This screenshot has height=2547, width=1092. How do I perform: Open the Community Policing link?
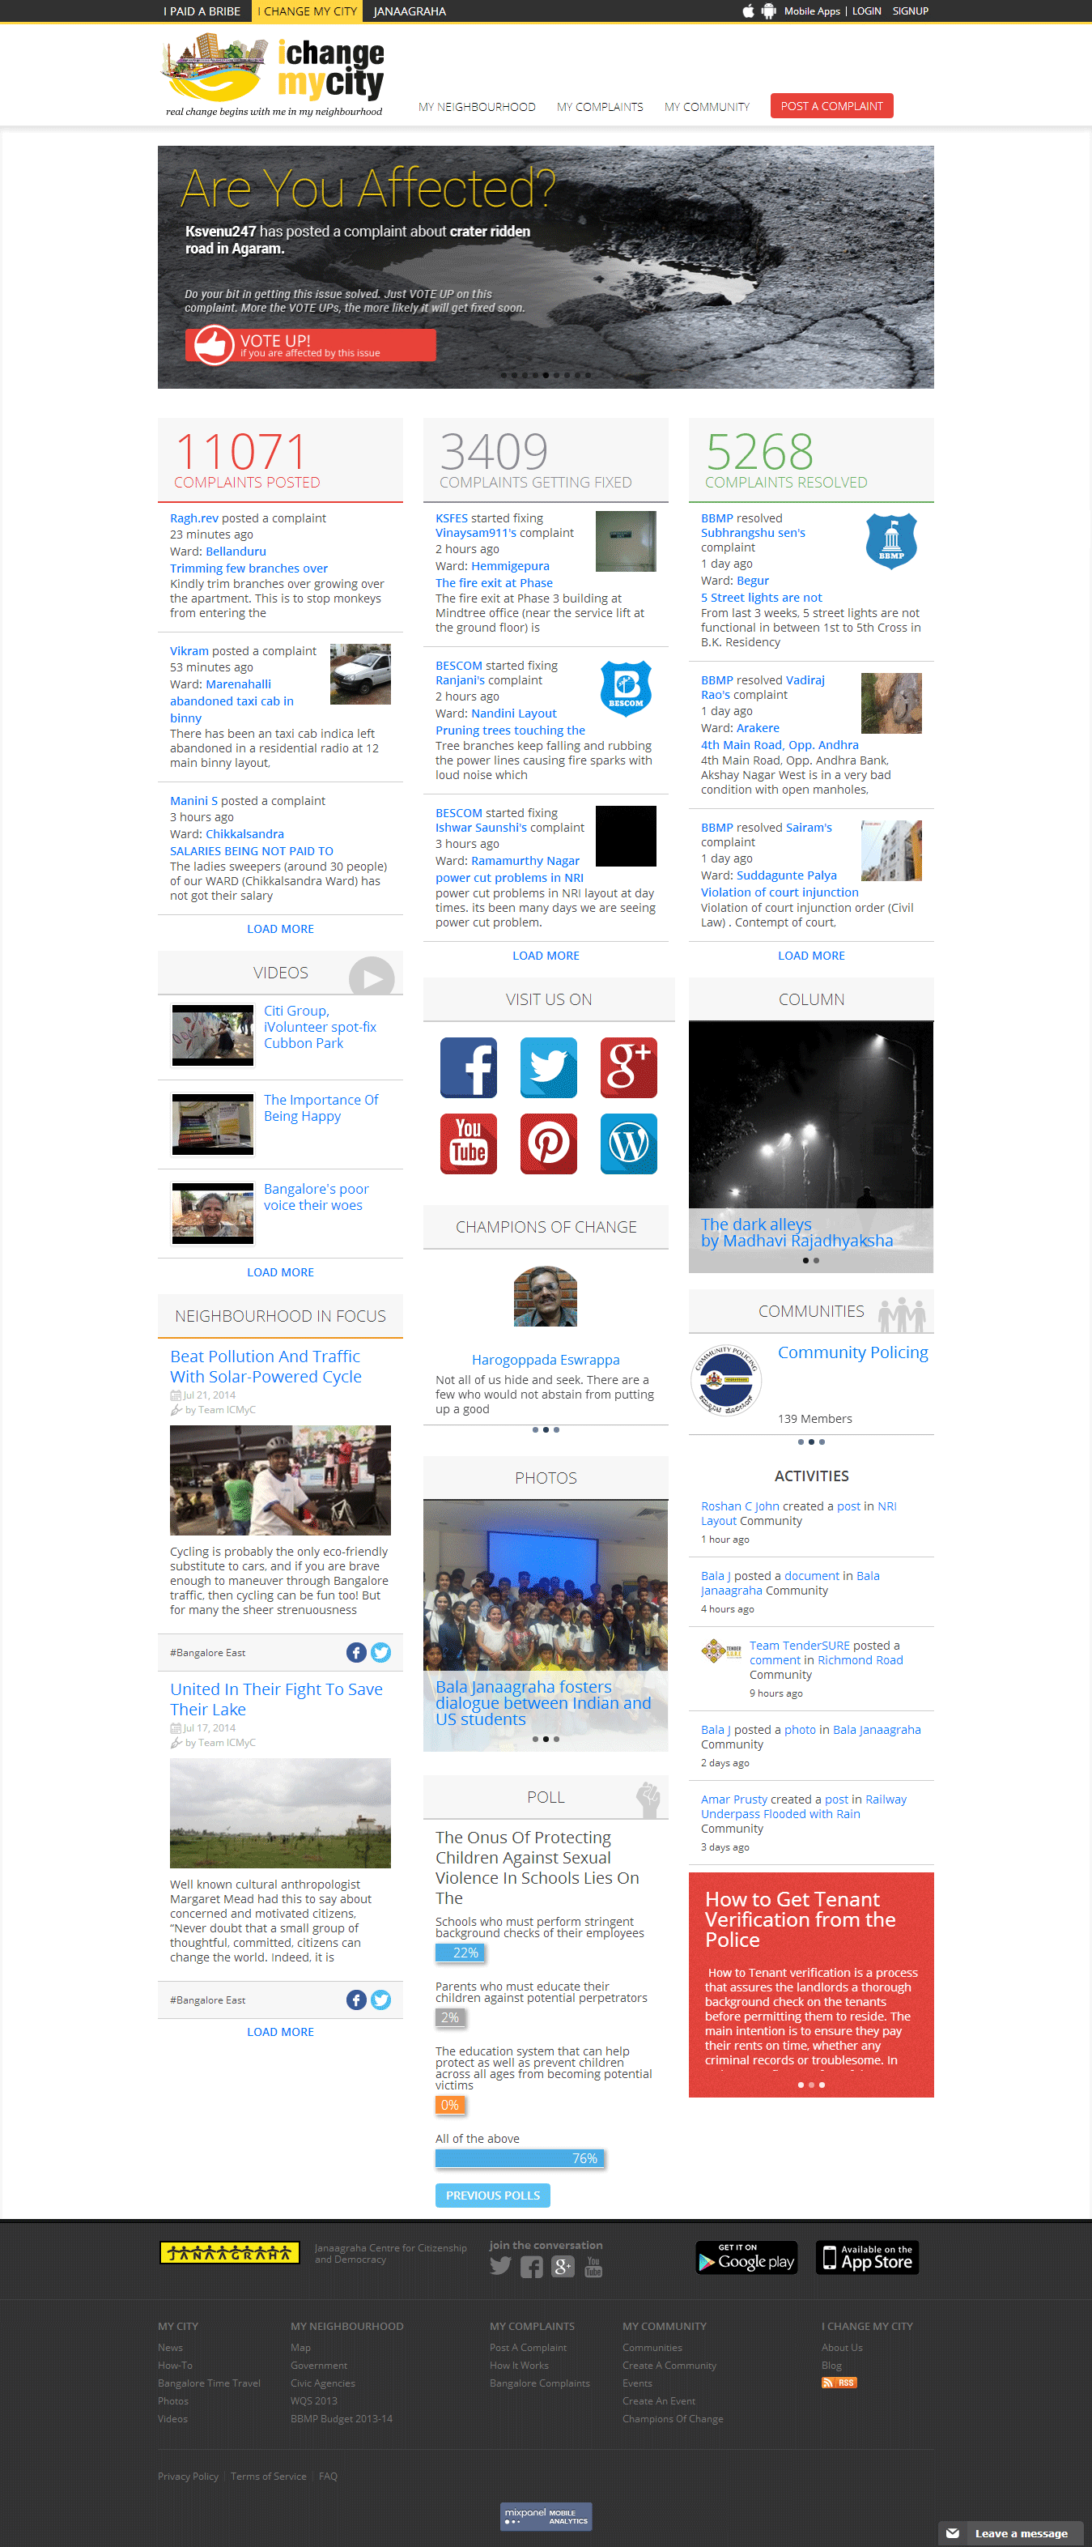tap(852, 1352)
